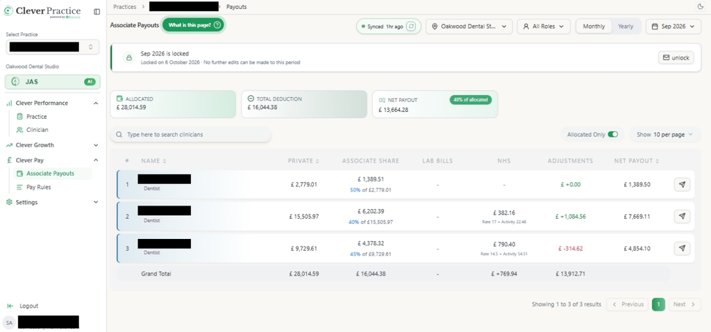Screen dimensions: 711x332
Task: Go to Previous page
Action: coord(628,304)
